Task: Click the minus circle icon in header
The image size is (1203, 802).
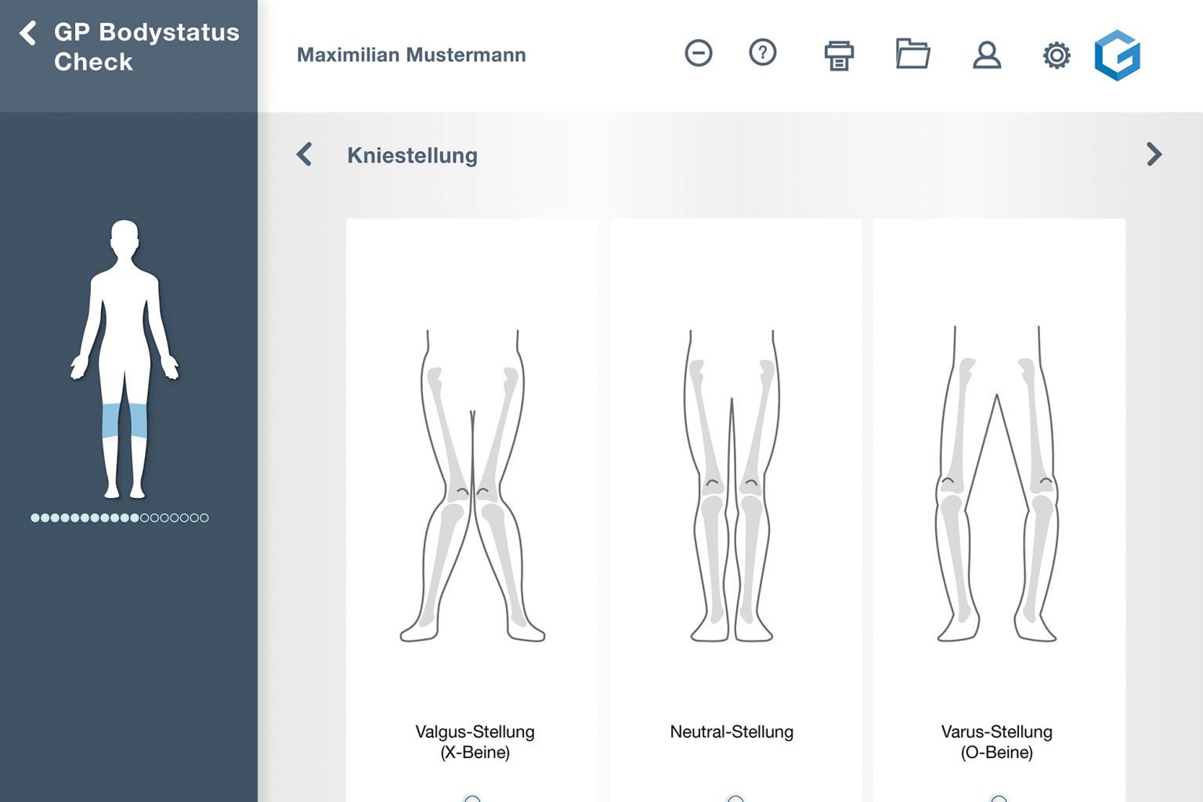Action: pyautogui.click(x=698, y=53)
